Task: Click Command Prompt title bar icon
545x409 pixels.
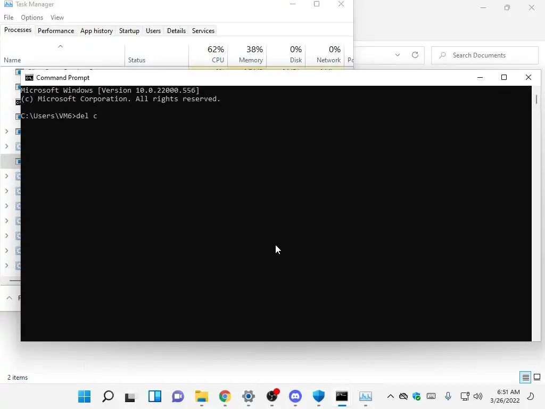Action: [29, 78]
